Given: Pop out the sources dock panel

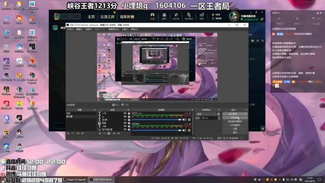Looking at the screenshot, I should coord(128,110).
